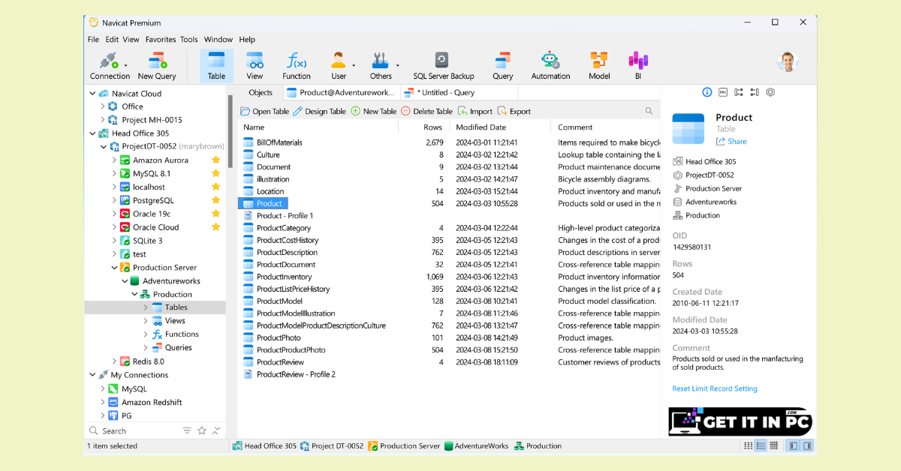901x471 pixels.
Task: Open the Function objects toolbar button
Action: (297, 66)
